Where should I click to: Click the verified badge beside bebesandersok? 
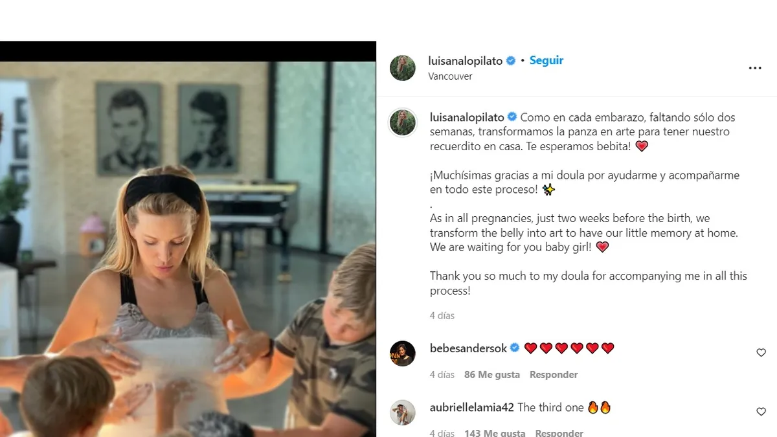(x=515, y=348)
